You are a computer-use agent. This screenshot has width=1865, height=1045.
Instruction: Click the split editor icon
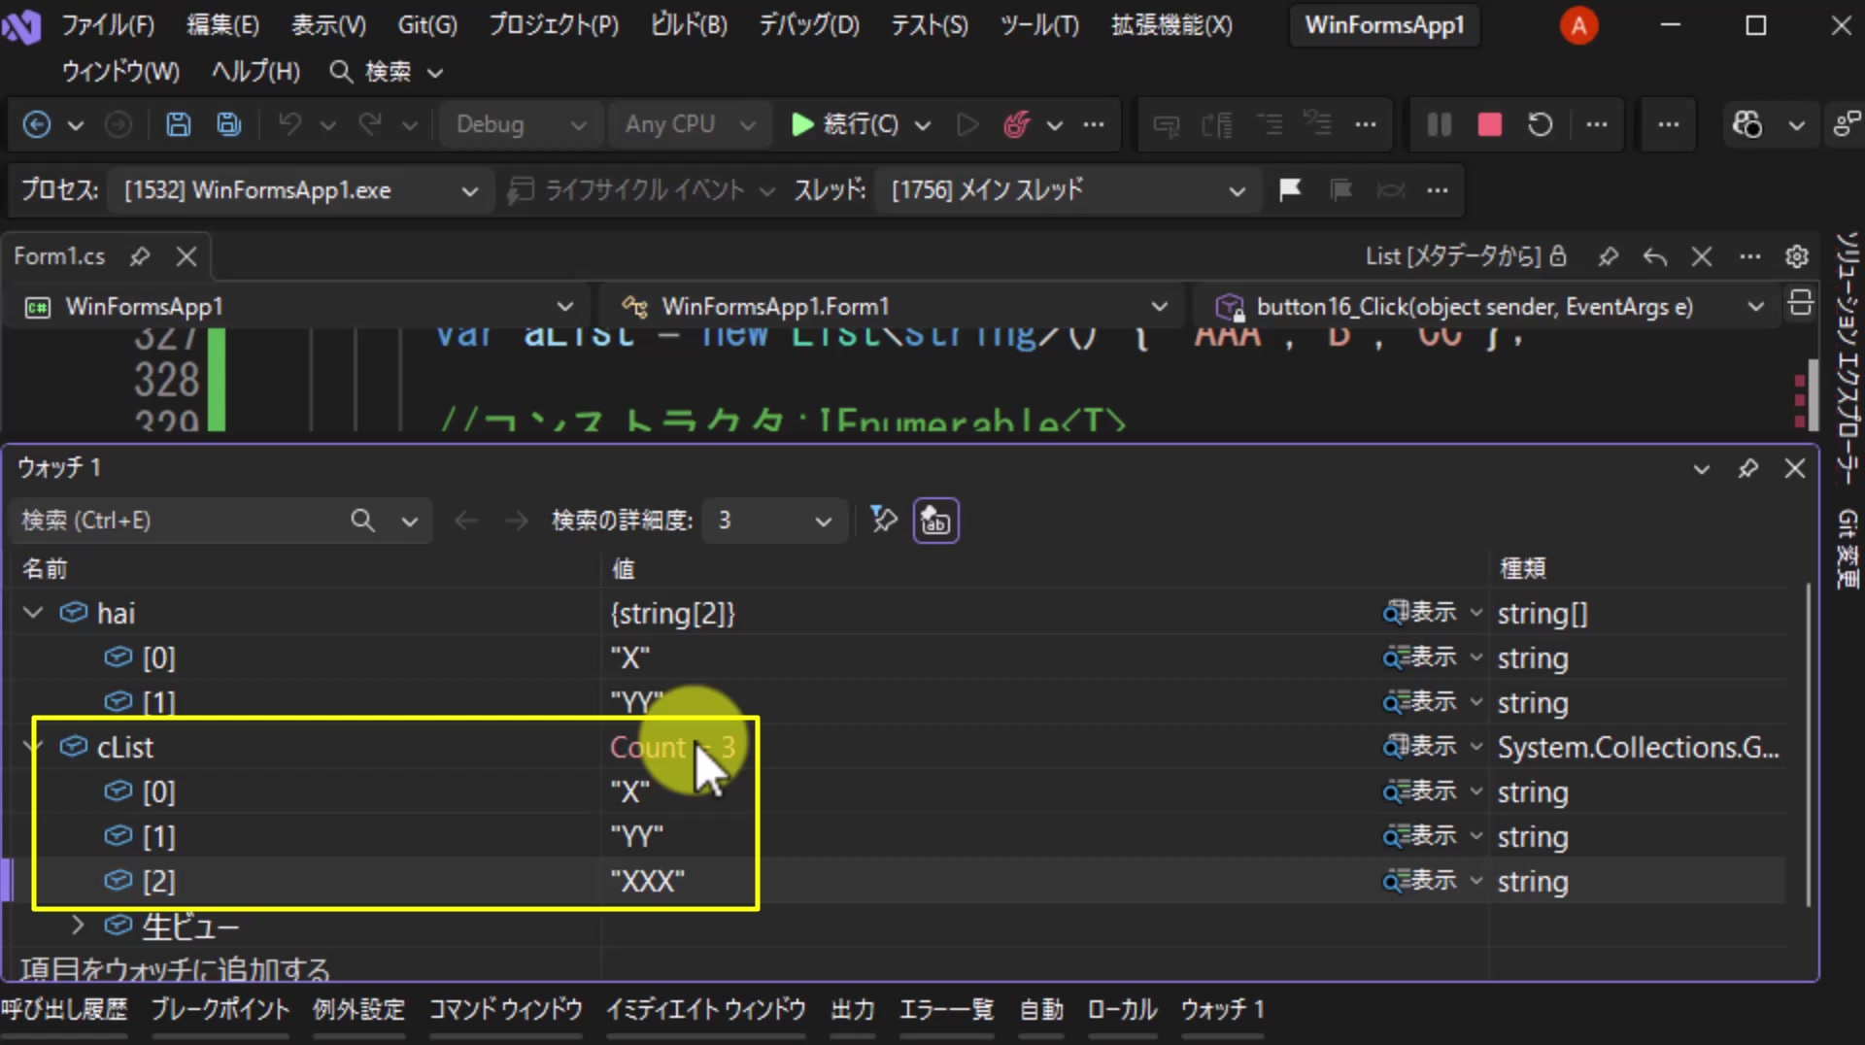(1800, 303)
